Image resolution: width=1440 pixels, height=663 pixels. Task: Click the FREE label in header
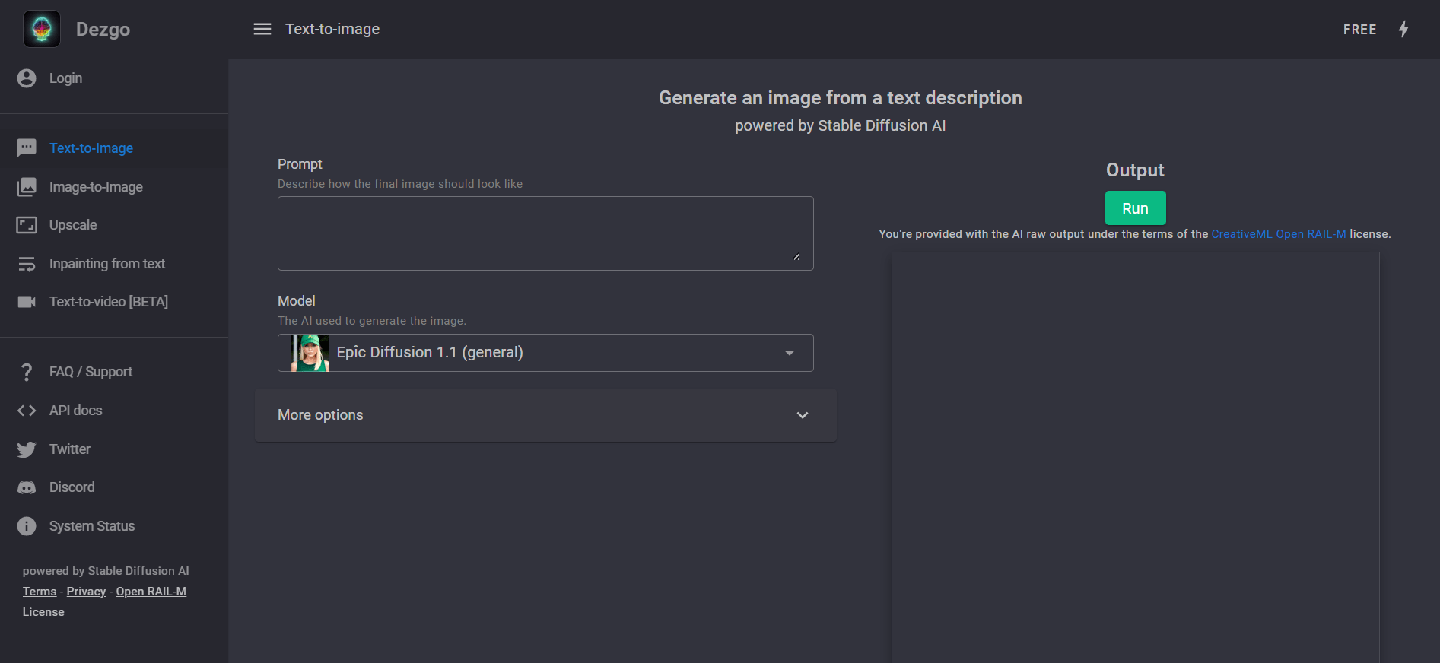[1359, 30]
